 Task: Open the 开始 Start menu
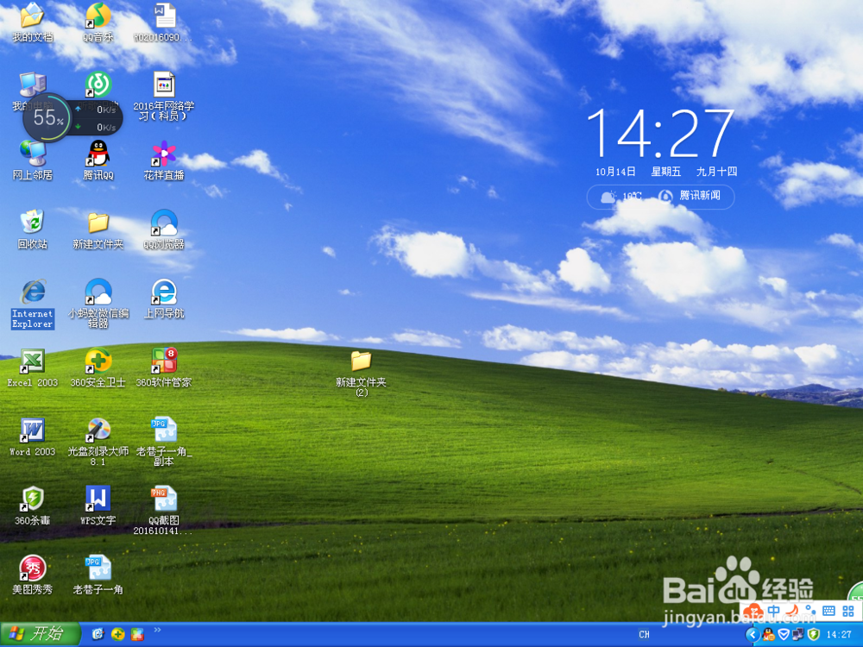tap(40, 634)
